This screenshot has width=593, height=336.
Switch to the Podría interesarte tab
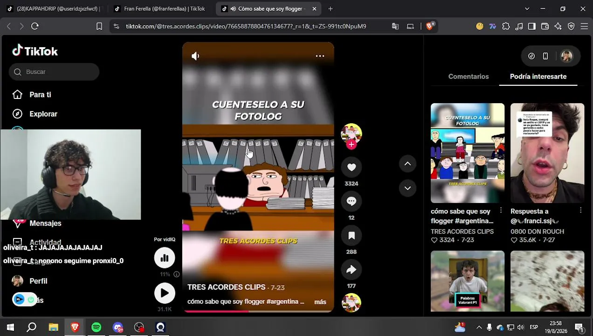pos(538,77)
